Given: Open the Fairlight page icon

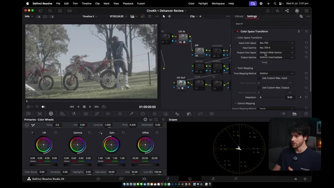Looking at the screenshot, I should (x=213, y=179).
